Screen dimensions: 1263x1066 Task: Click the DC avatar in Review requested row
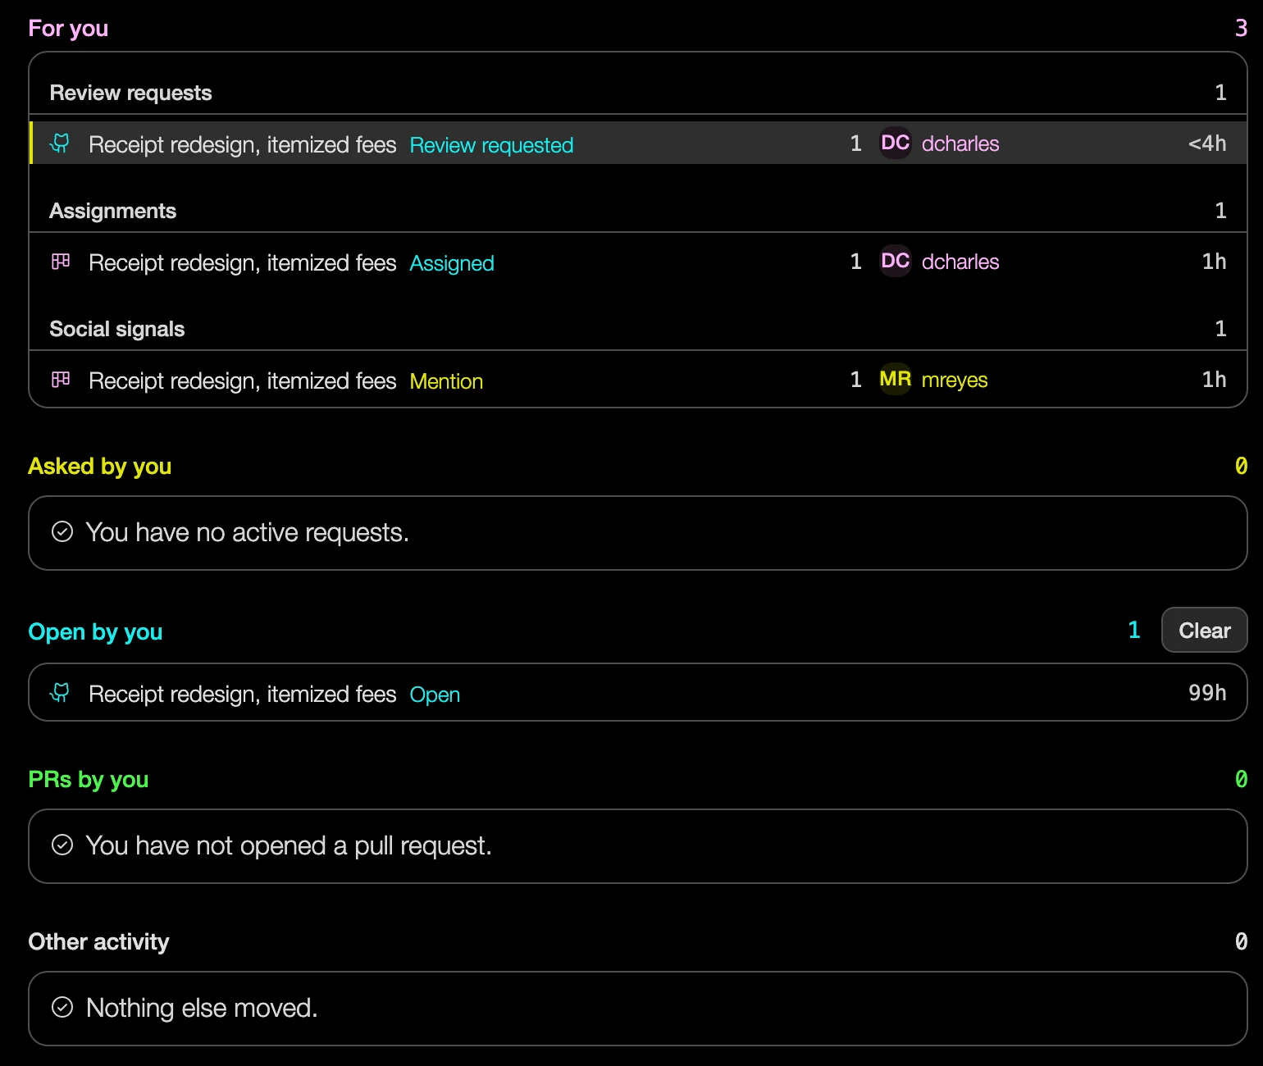[896, 143]
